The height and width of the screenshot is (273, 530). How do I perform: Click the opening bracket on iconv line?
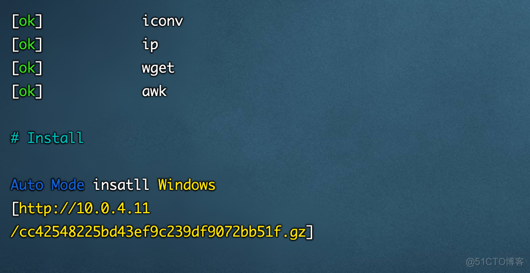[15, 22]
